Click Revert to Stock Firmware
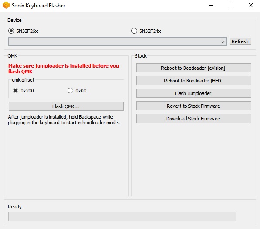This screenshot has width=260, height=229. point(194,106)
